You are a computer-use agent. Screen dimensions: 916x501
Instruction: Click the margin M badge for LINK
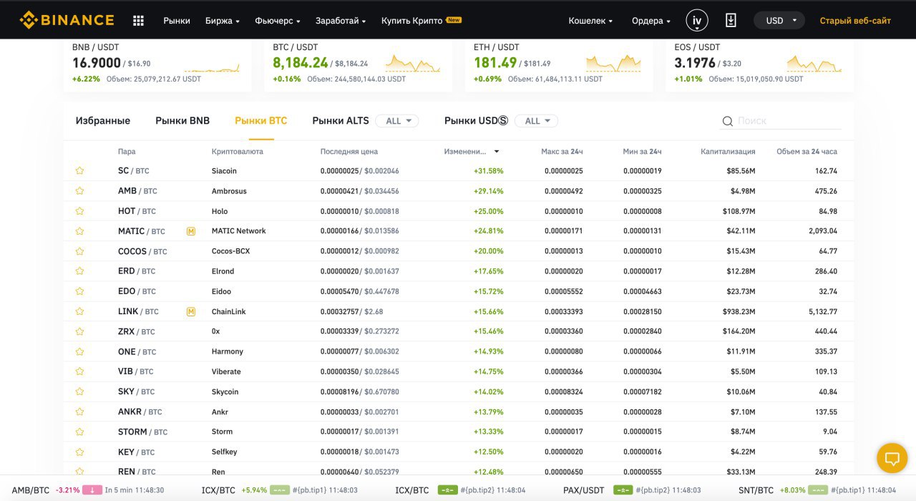coord(191,311)
